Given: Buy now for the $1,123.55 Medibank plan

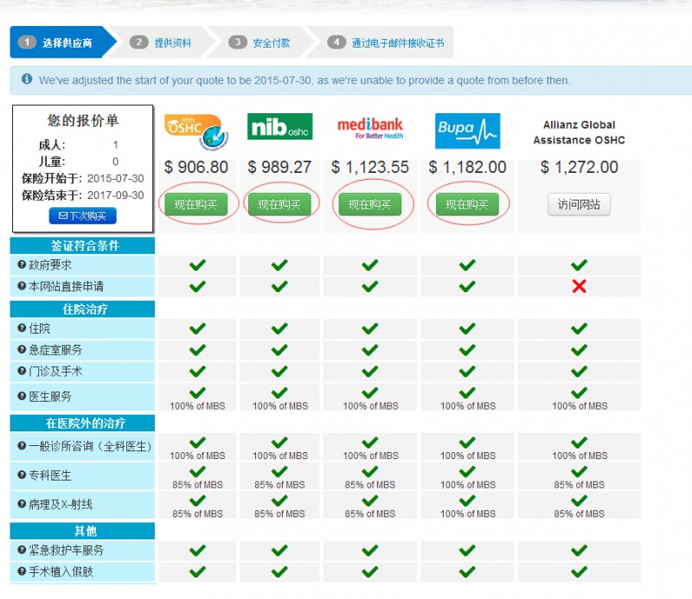Looking at the screenshot, I should click(370, 204).
